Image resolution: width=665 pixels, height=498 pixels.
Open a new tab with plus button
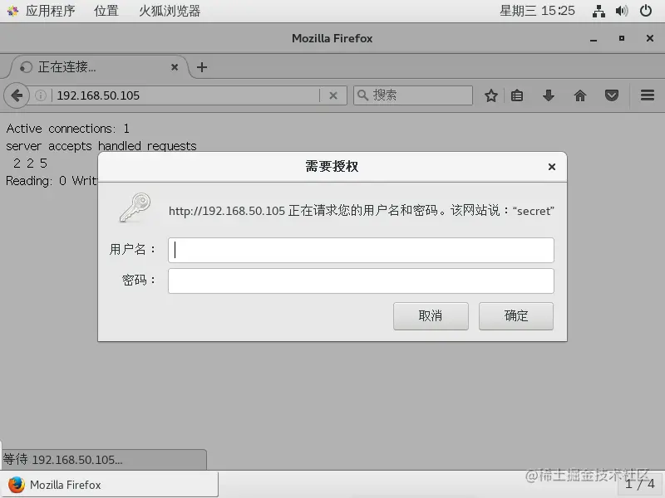click(x=202, y=67)
